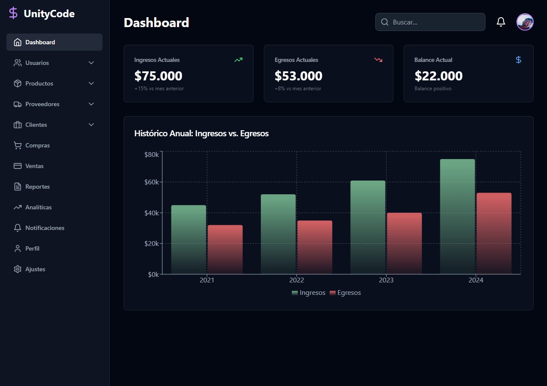Click the red trending-down icon on Egresos card
Viewport: 547px width, 386px height.
coord(378,60)
